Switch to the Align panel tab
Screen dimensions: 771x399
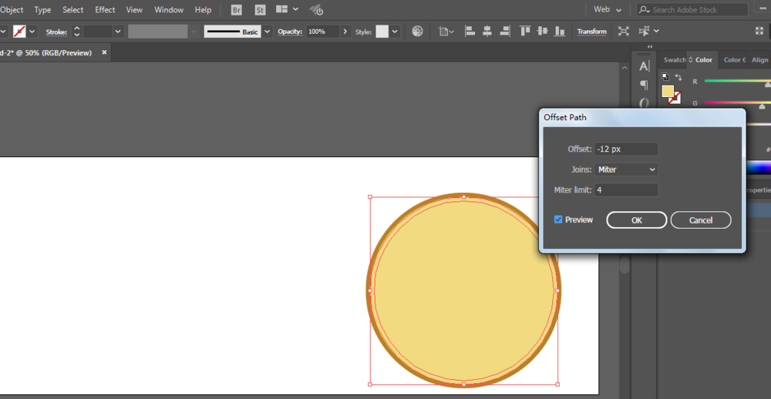(x=759, y=60)
